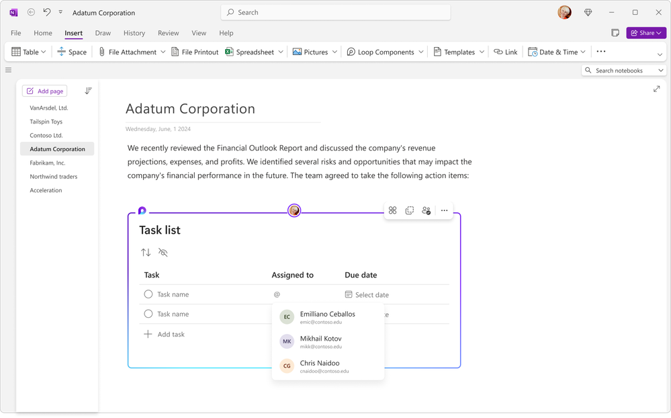Open the quick access customize arrow
This screenshot has width=671, height=418.
pos(60,12)
